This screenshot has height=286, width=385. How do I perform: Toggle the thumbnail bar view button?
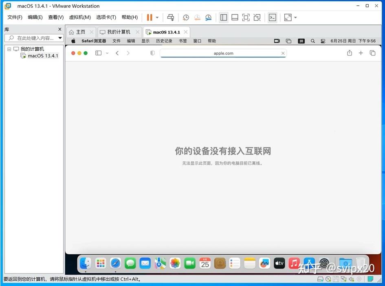[235, 18]
